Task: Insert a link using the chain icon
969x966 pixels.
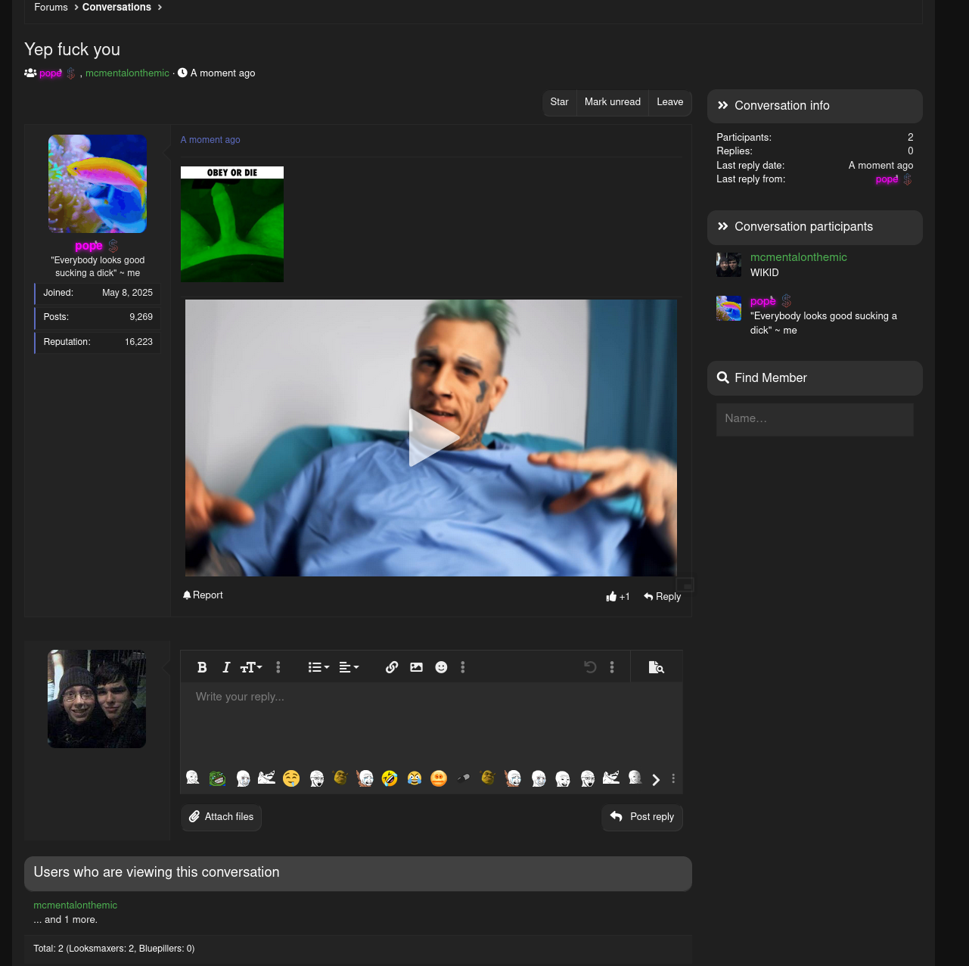Action: pyautogui.click(x=391, y=667)
